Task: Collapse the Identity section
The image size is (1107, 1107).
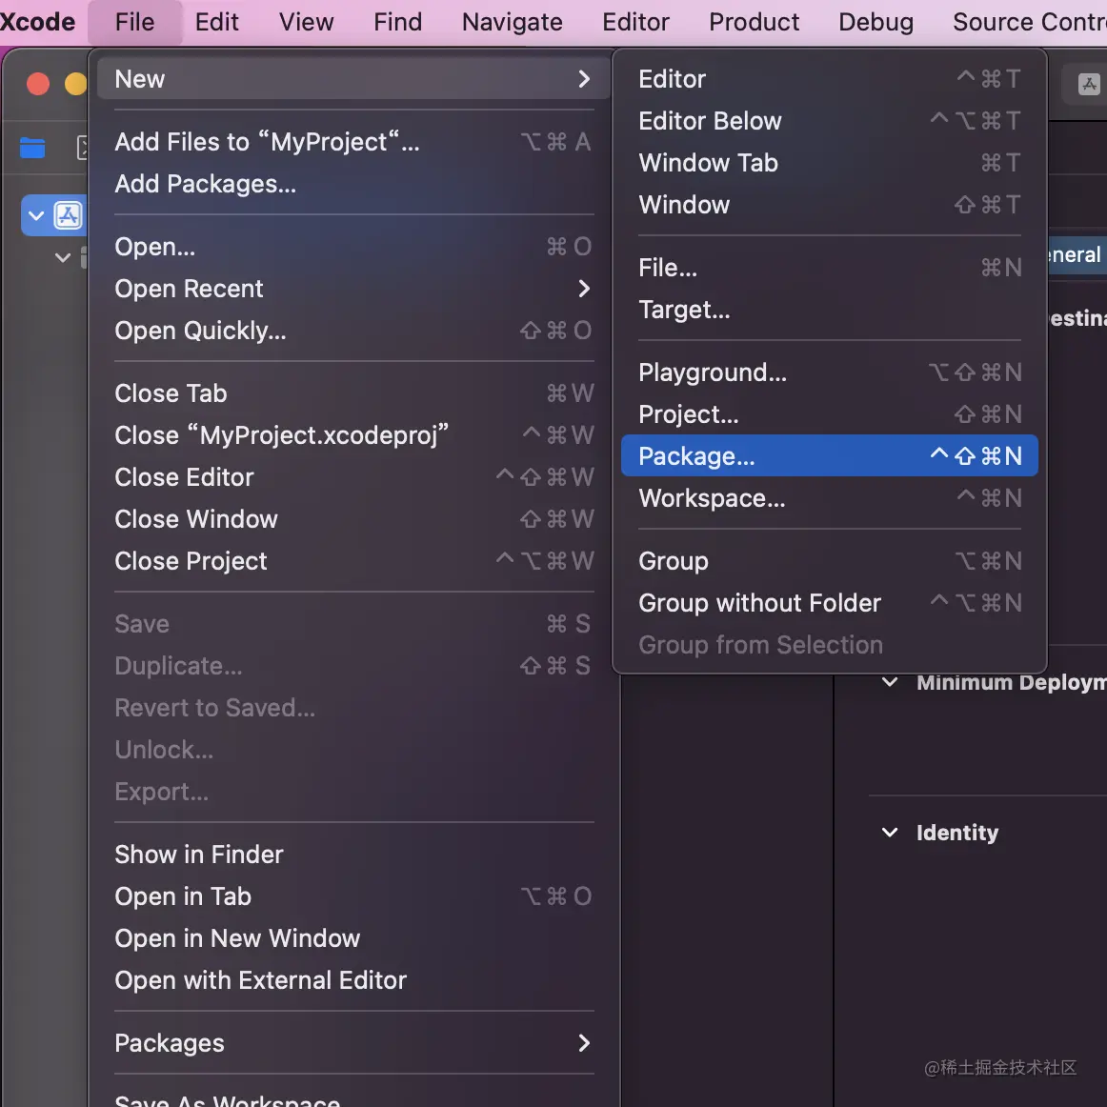Action: [x=890, y=833]
